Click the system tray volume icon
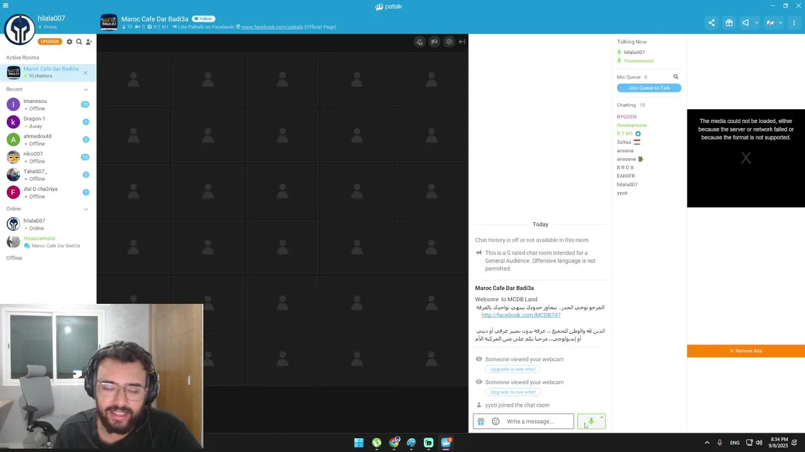 758,443
